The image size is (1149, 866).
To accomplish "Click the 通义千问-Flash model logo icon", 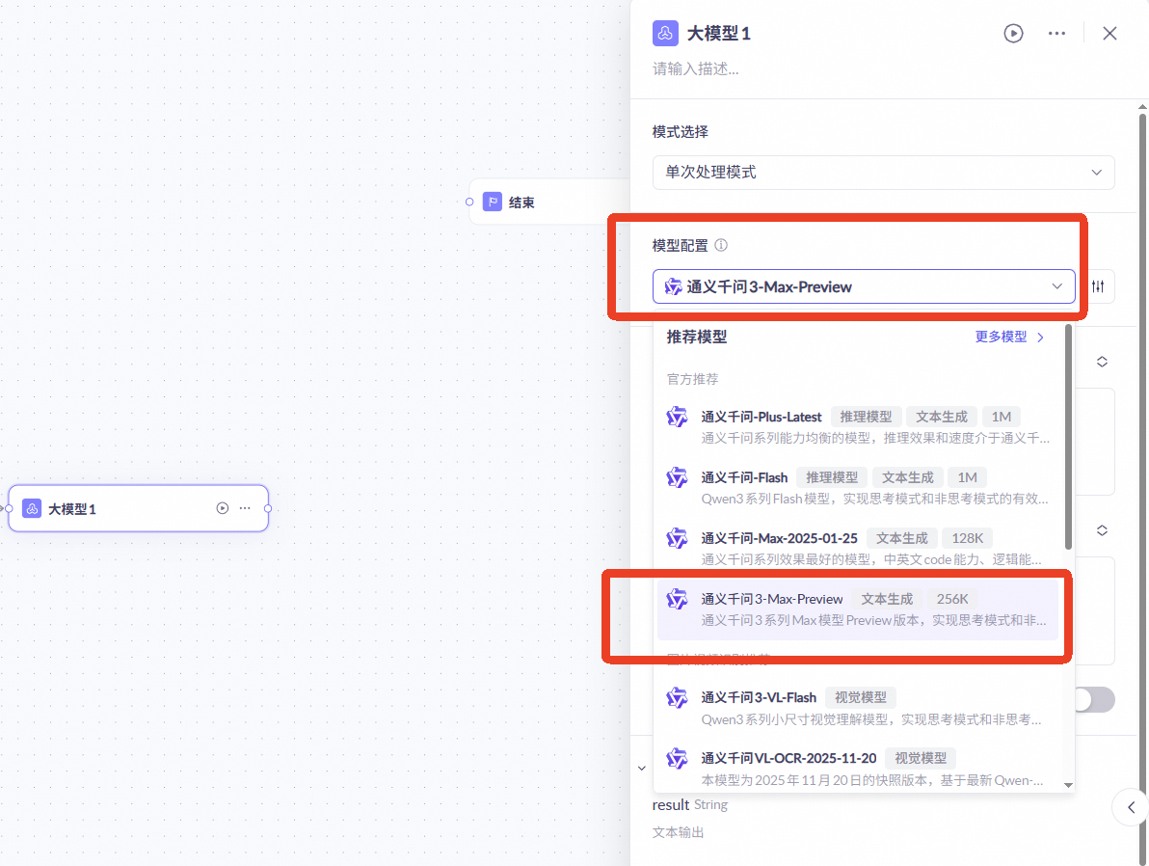I will [x=677, y=478].
